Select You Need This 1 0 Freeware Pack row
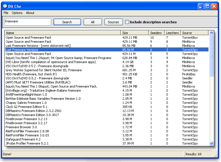The width and height of the screenshot is (221, 162). tap(107, 86)
